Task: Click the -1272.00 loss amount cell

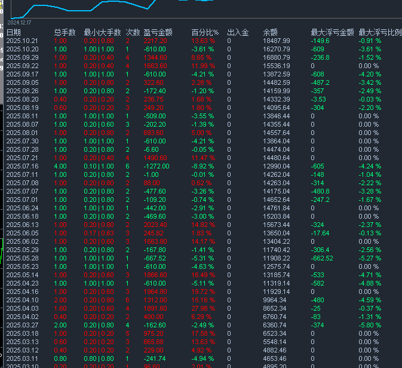Action: (156, 166)
